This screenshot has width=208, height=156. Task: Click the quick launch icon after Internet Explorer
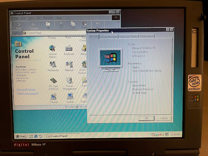(41, 136)
